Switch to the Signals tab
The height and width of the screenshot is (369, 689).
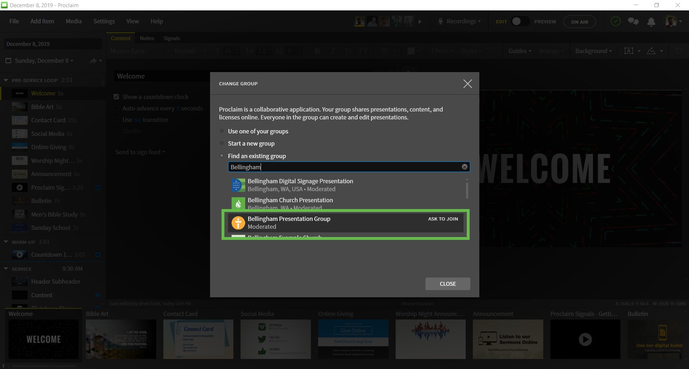(x=172, y=38)
